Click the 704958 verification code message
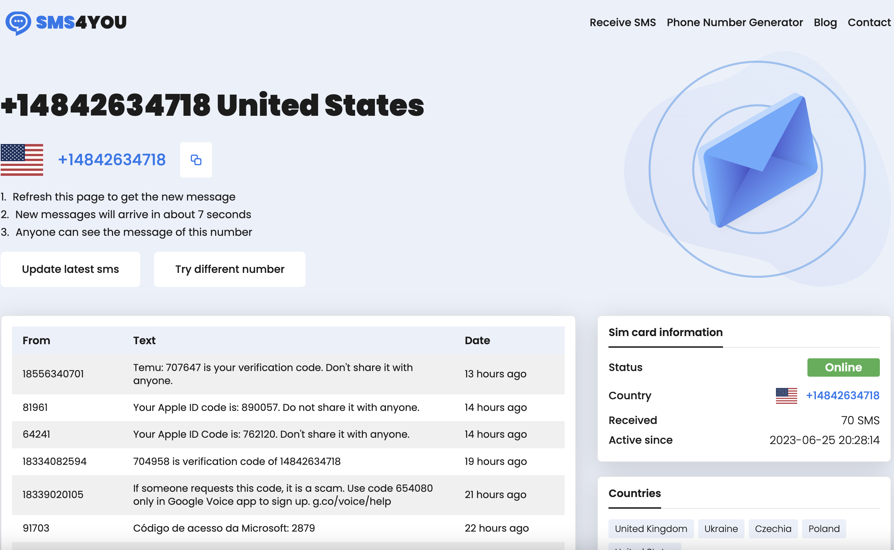Viewport: 894px width, 550px height. (x=237, y=461)
